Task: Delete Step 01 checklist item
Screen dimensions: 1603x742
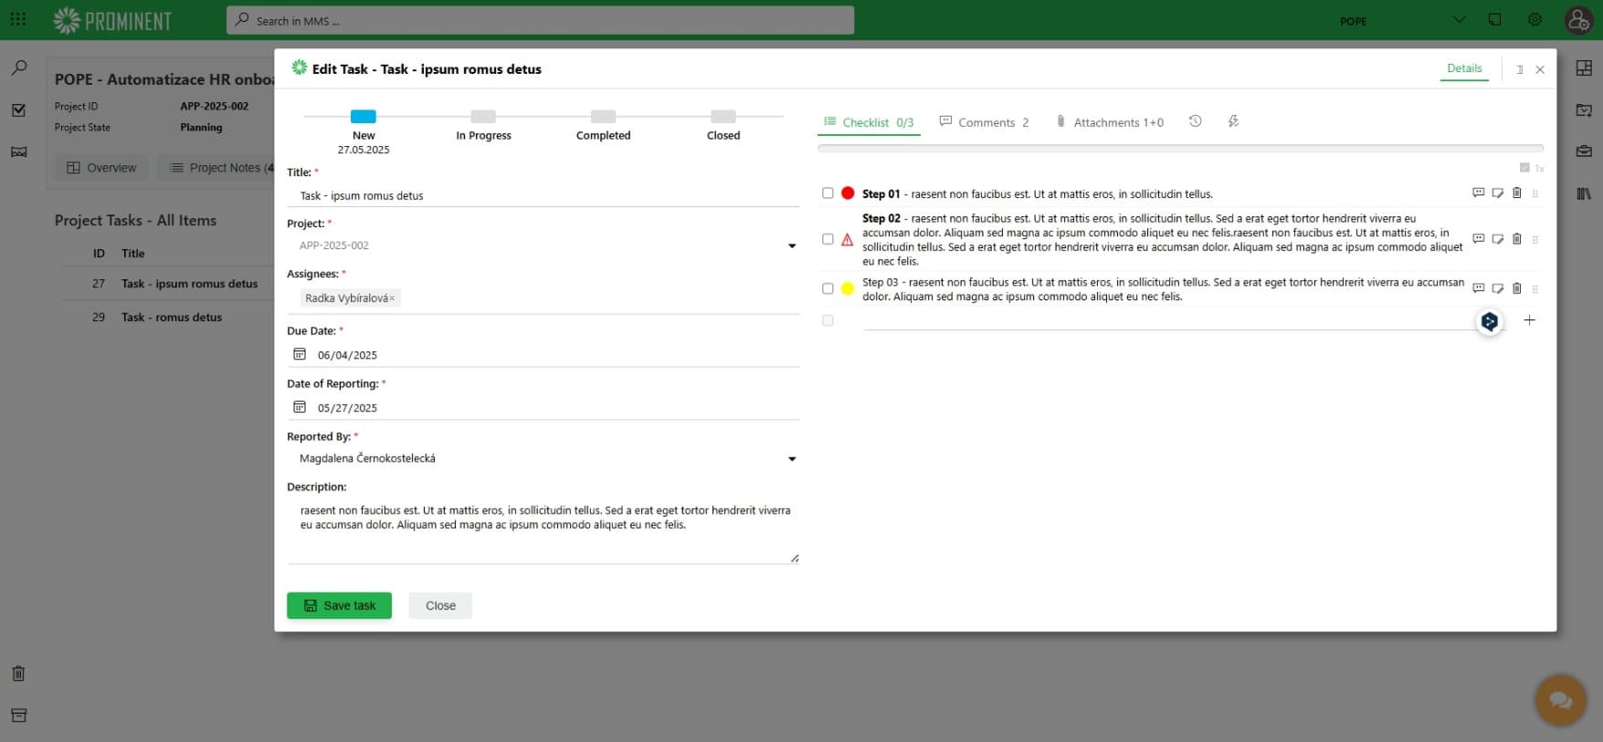Action: [1517, 193]
